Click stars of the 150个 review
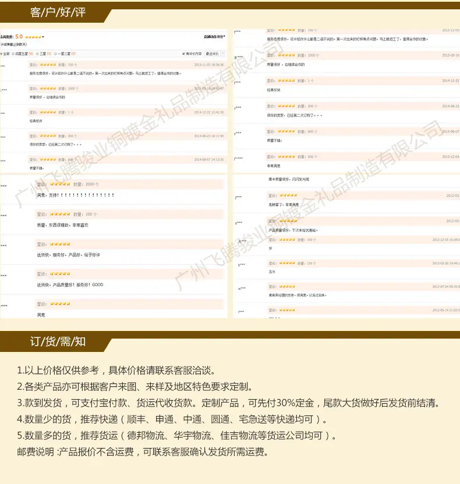Screen dimensions: 460x484 (287, 263)
